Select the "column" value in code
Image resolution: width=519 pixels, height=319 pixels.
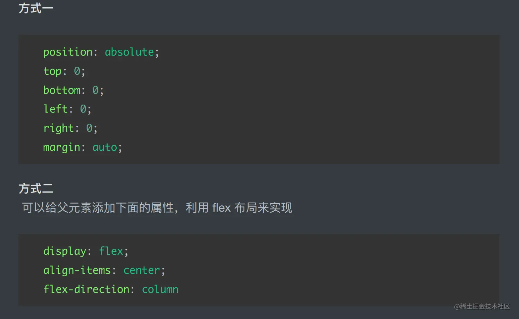(x=160, y=289)
